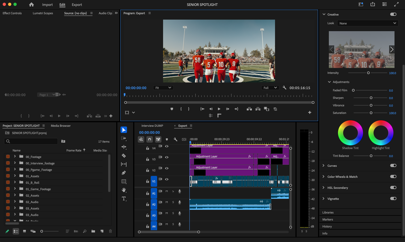Click the Intensity slider handle

click(368, 73)
